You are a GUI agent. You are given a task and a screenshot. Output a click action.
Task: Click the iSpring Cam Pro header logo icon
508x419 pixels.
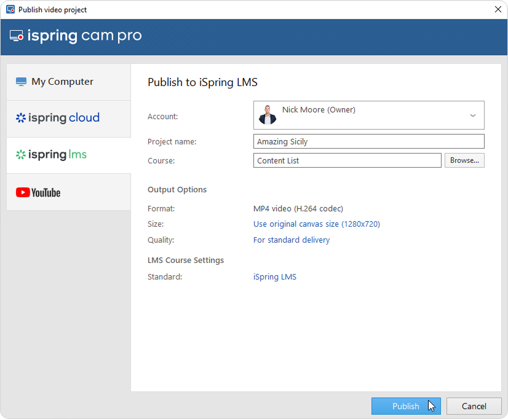coord(17,36)
